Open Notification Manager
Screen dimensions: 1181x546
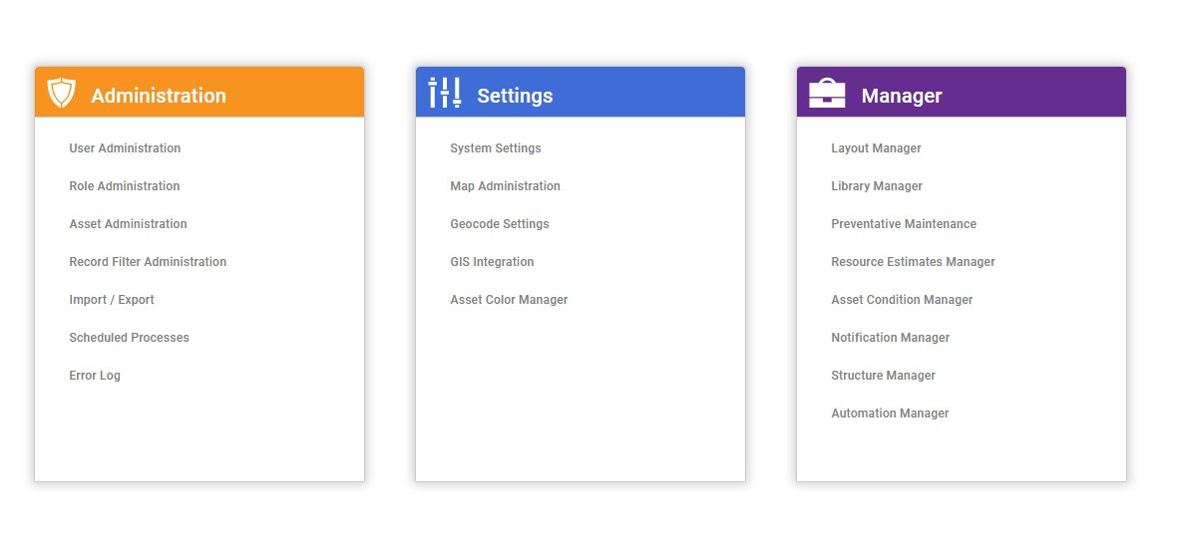click(x=891, y=337)
